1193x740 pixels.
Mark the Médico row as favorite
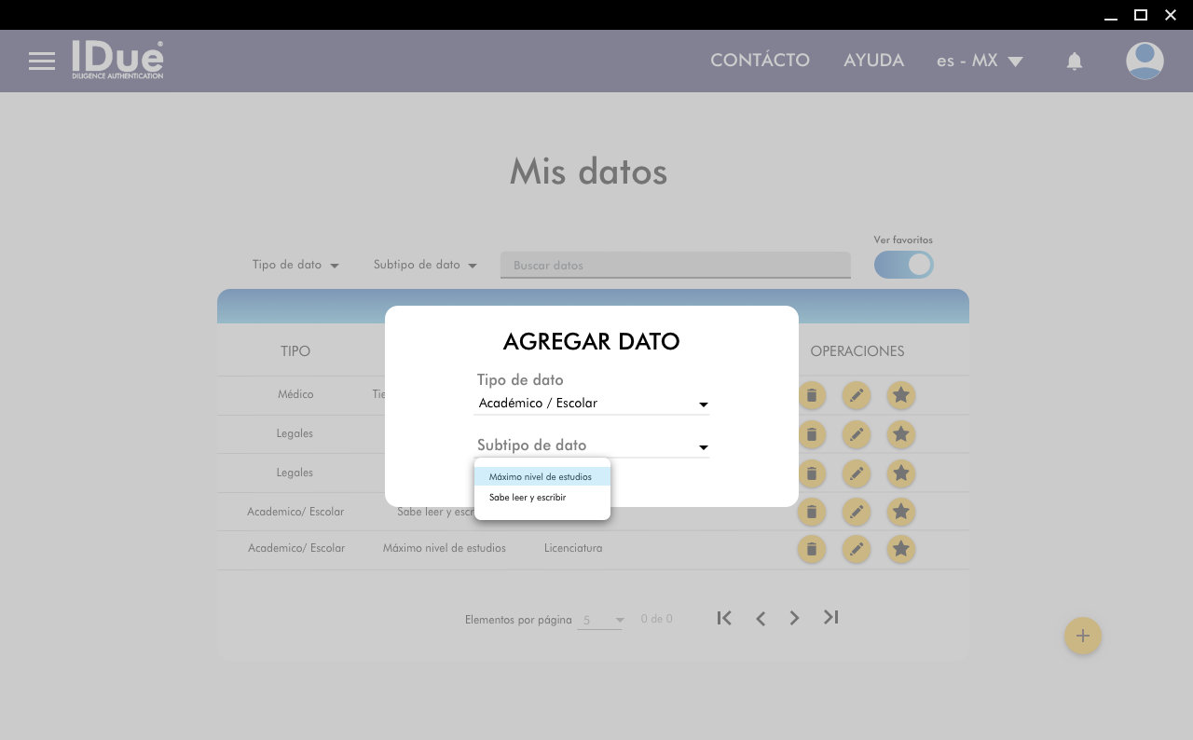[x=900, y=395]
